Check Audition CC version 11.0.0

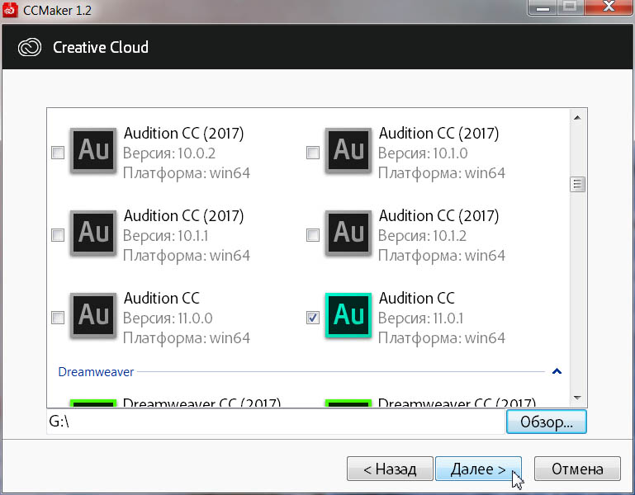[58, 318]
